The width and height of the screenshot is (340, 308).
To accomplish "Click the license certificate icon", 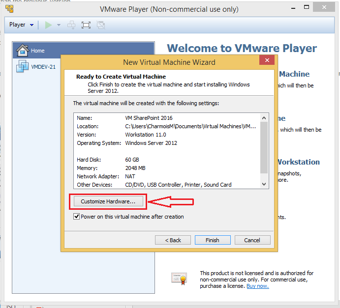I will tap(179, 279).
